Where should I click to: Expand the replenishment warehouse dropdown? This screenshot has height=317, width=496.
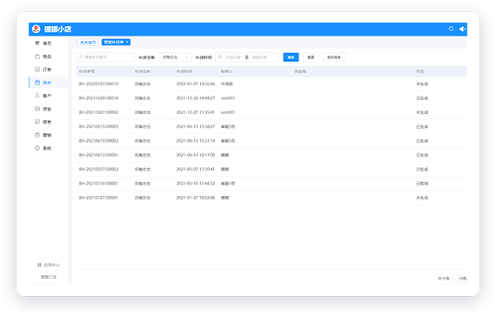(175, 57)
